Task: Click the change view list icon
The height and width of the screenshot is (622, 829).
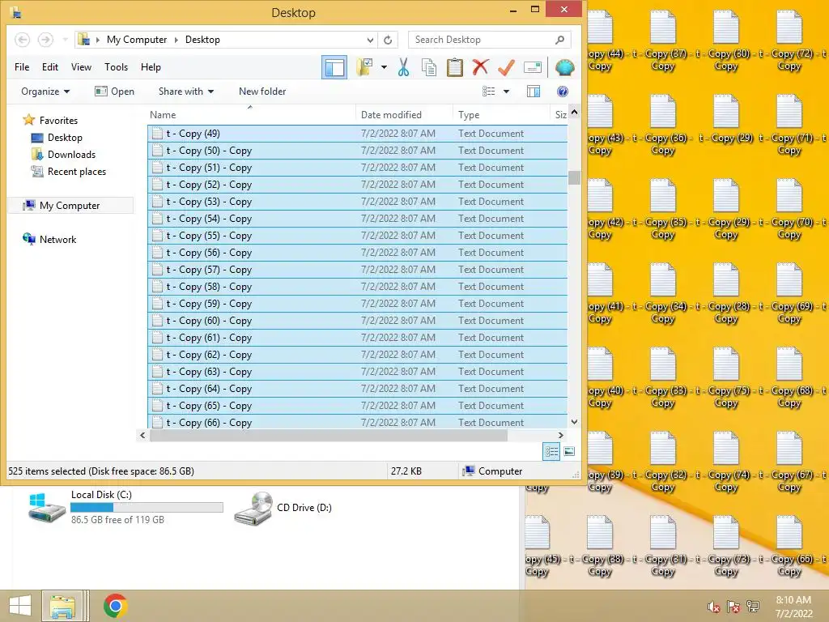Action: pos(489,92)
